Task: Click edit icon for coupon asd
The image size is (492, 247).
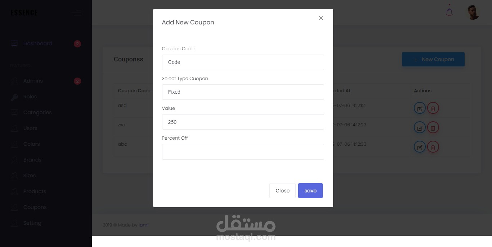Action: click(420, 108)
